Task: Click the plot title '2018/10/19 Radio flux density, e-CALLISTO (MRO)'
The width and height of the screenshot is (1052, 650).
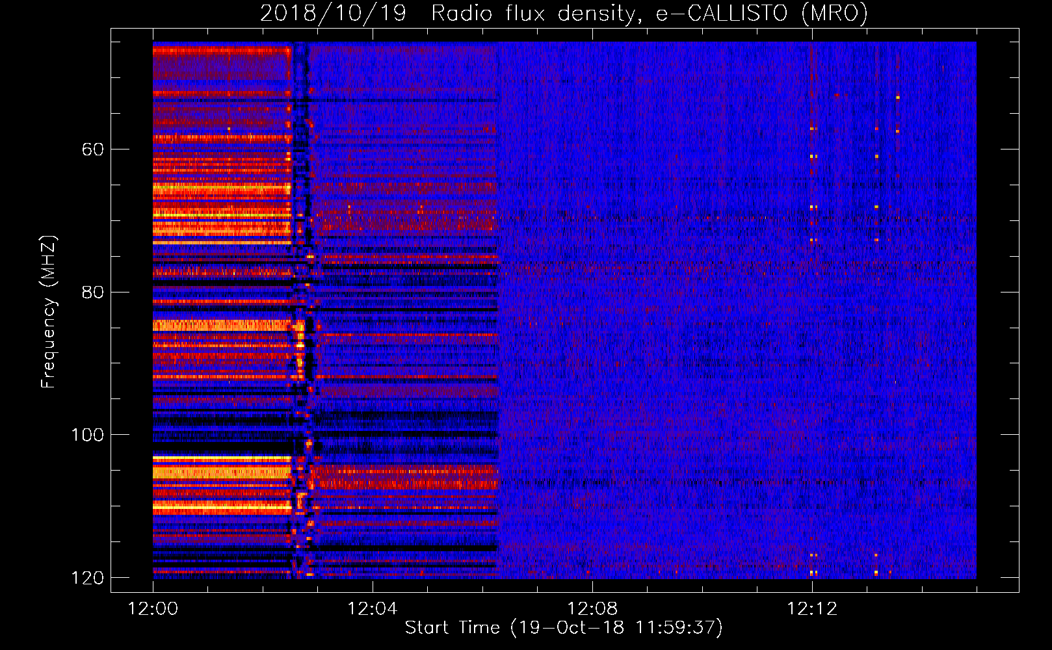Action: [x=564, y=14]
